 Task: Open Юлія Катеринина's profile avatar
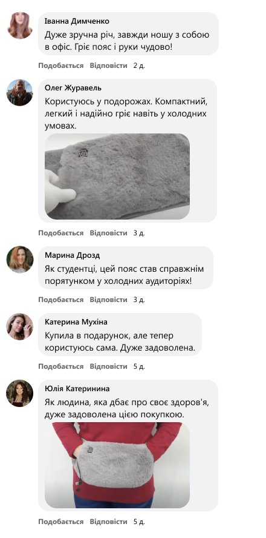click(x=20, y=393)
